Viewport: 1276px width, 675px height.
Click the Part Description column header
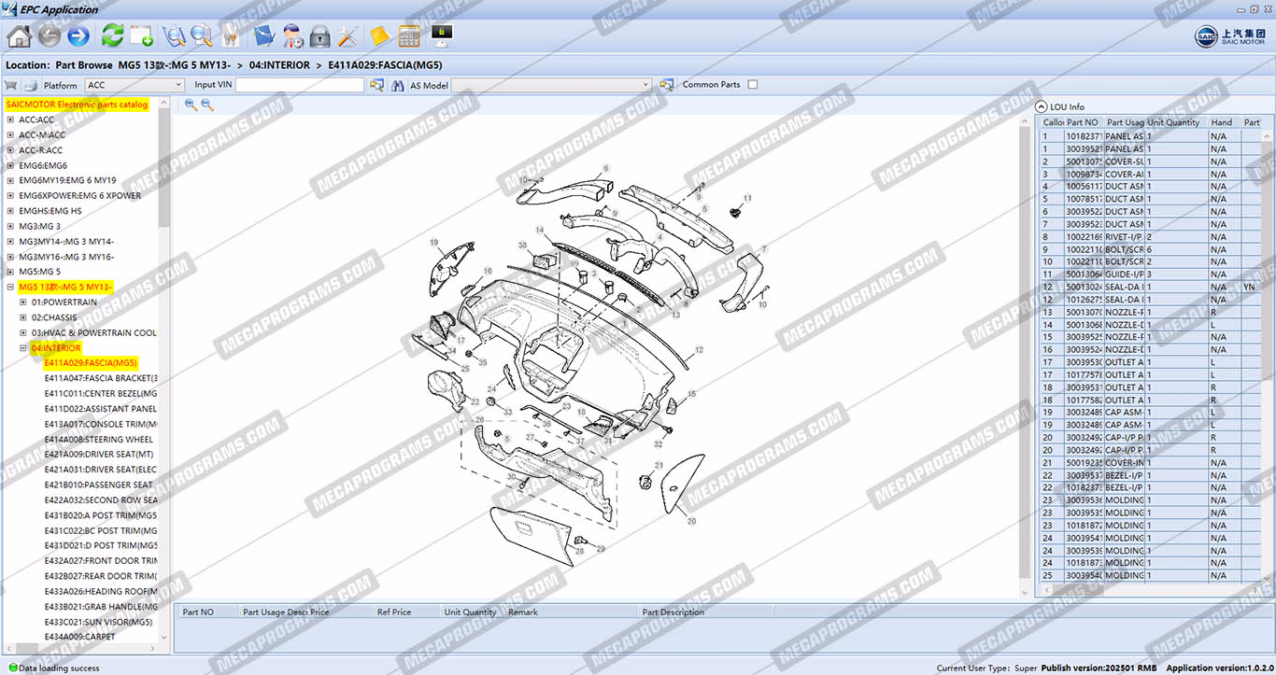click(x=706, y=612)
